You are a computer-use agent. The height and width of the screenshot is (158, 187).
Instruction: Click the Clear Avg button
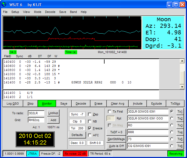point(118,104)
